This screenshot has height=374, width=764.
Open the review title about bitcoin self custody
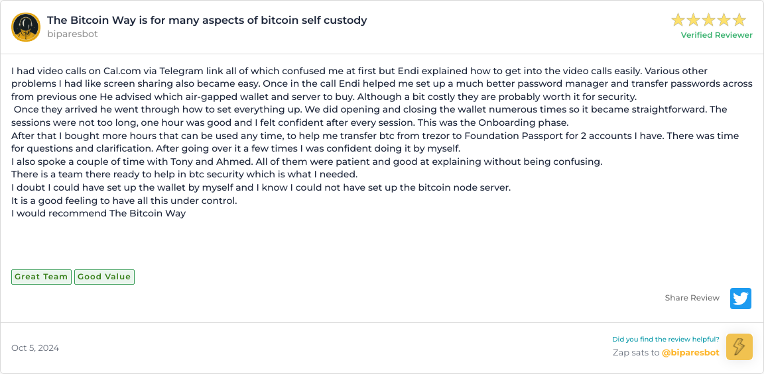click(207, 20)
